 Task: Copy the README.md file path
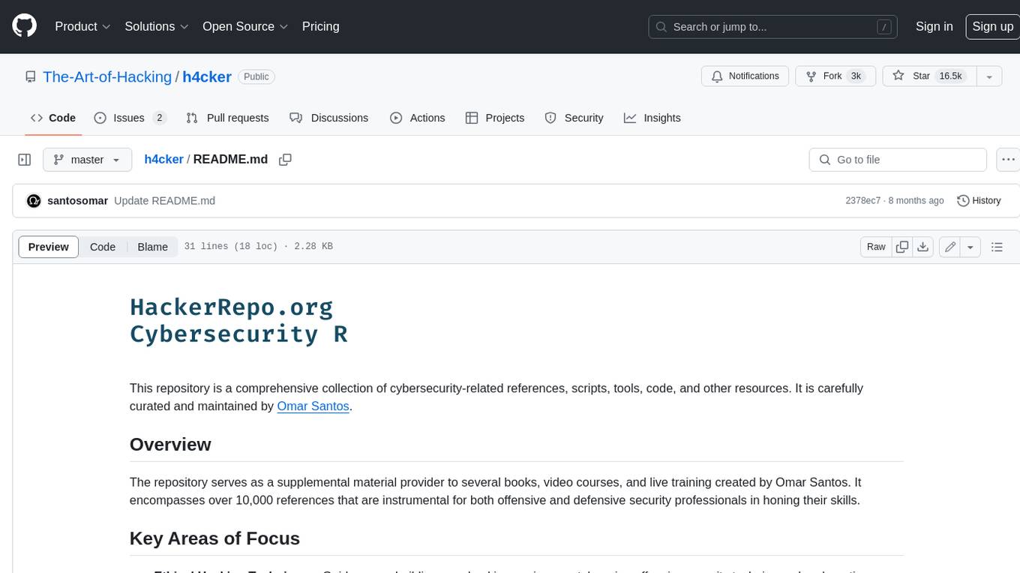(285, 159)
